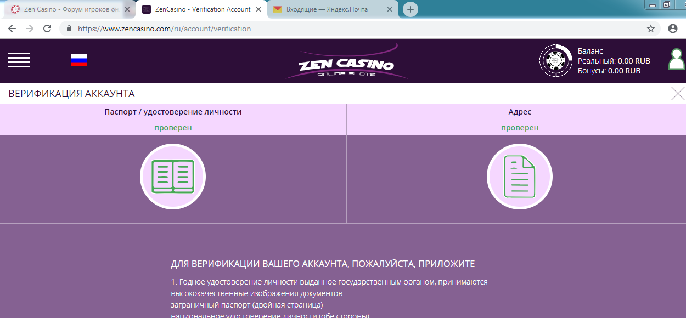686x318 pixels.
Task: Open a new browser tab
Action: pyautogui.click(x=411, y=9)
